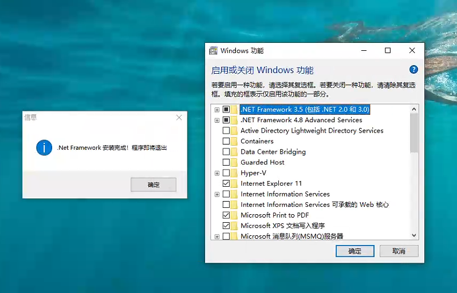This screenshot has width=457, height=293.
Task: Click the feature list scroll-down arrow
Action: pos(414,235)
